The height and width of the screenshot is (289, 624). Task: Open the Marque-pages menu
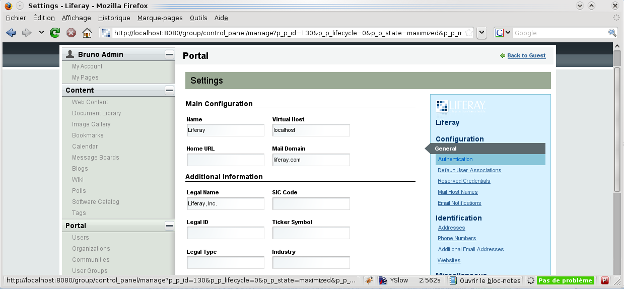tap(160, 18)
